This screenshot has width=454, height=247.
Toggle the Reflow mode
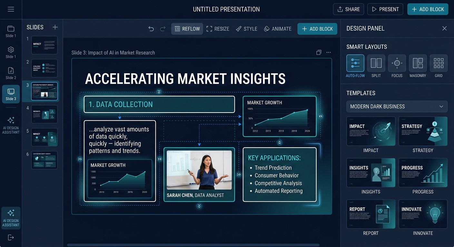point(187,29)
